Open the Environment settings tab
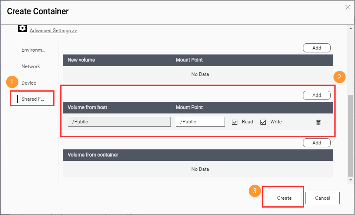 tap(33, 50)
